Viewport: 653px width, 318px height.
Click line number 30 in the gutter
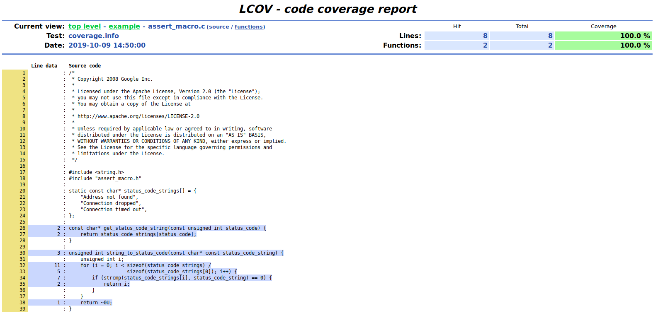tap(22, 253)
